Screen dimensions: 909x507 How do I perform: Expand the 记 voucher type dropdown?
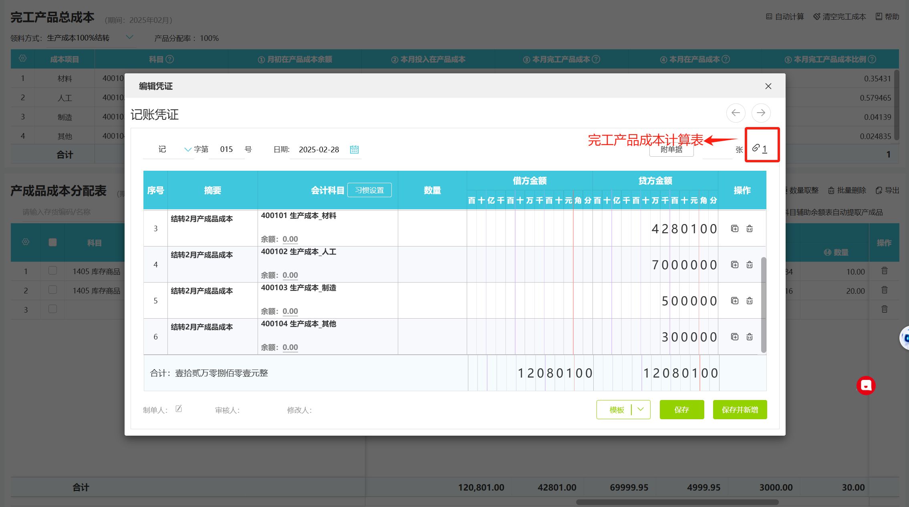(x=187, y=149)
